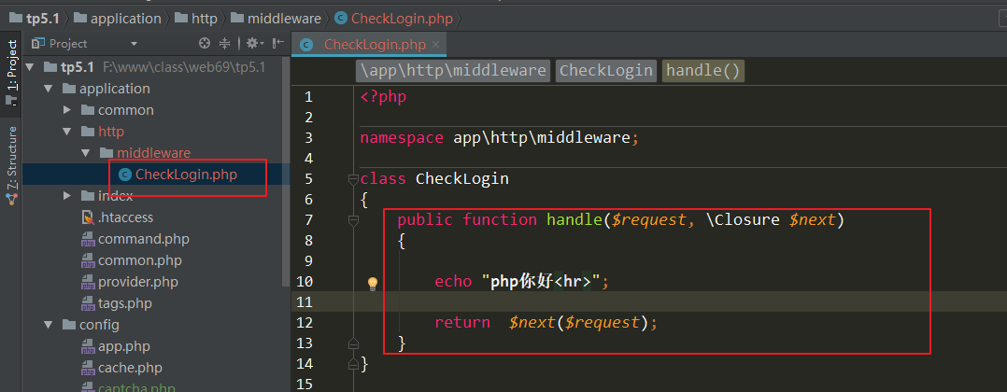Expand the index folder
The height and width of the screenshot is (392, 1007).
67,196
